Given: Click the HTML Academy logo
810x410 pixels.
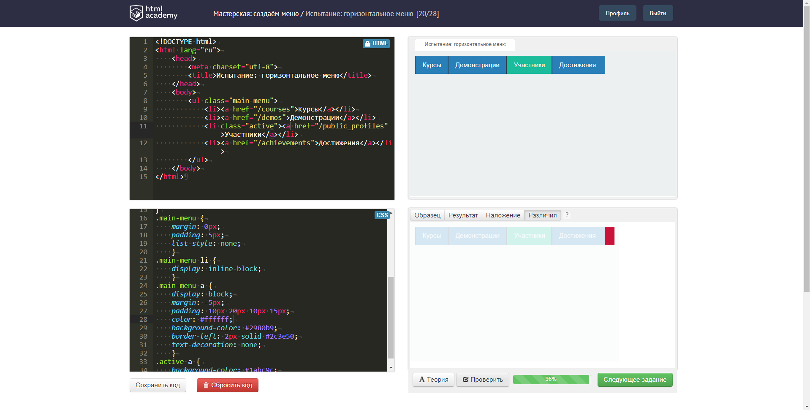Looking at the screenshot, I should tap(153, 13).
